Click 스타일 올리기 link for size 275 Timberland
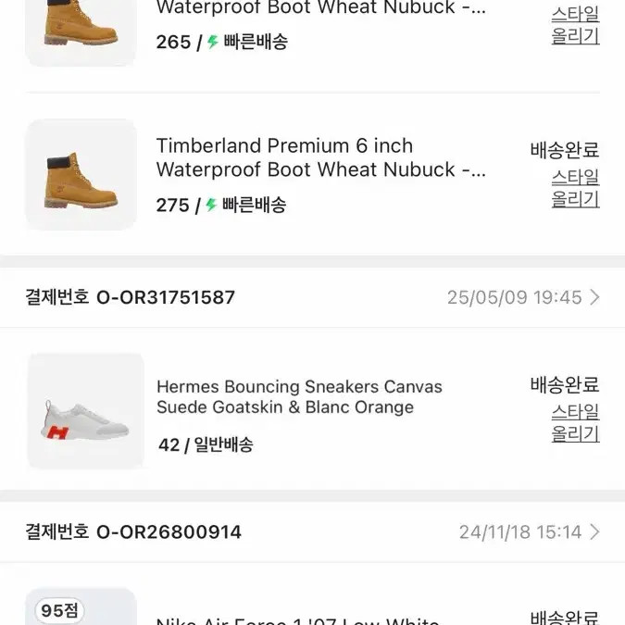 (576, 188)
